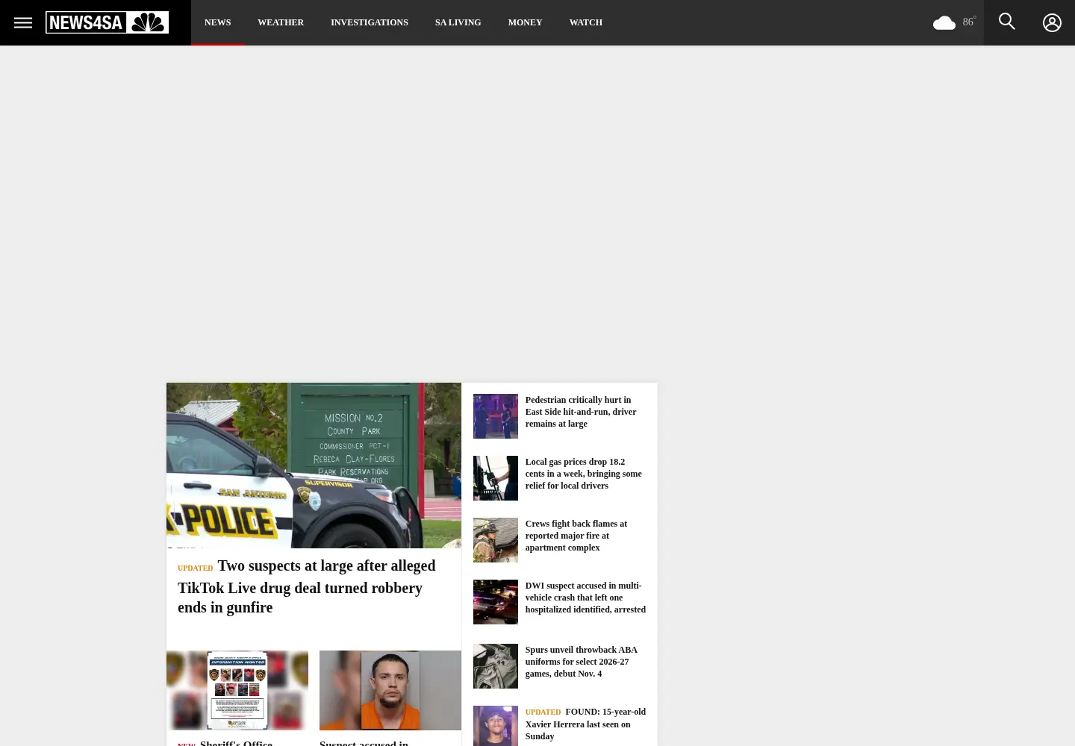Screen dimensions: 1075x746
Task: Open the user account icon
Action: [1052, 22]
